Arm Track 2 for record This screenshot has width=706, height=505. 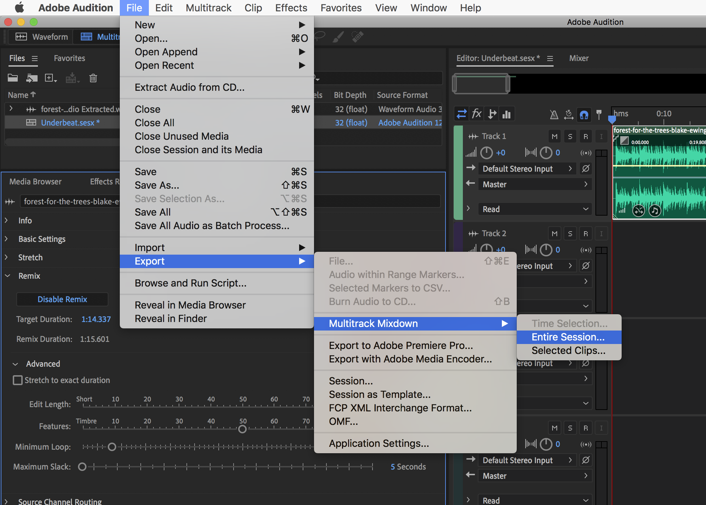pyautogui.click(x=586, y=234)
